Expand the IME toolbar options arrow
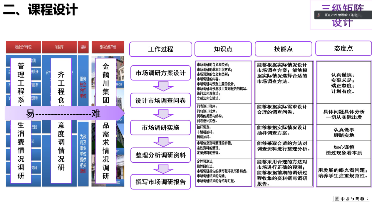The height and width of the screenshot is (203, 372). point(367,199)
